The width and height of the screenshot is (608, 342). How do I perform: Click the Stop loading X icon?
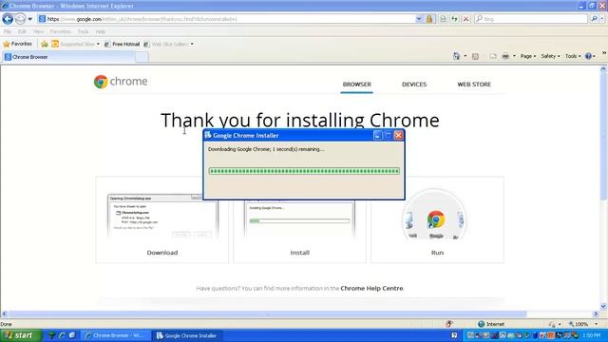(x=466, y=19)
